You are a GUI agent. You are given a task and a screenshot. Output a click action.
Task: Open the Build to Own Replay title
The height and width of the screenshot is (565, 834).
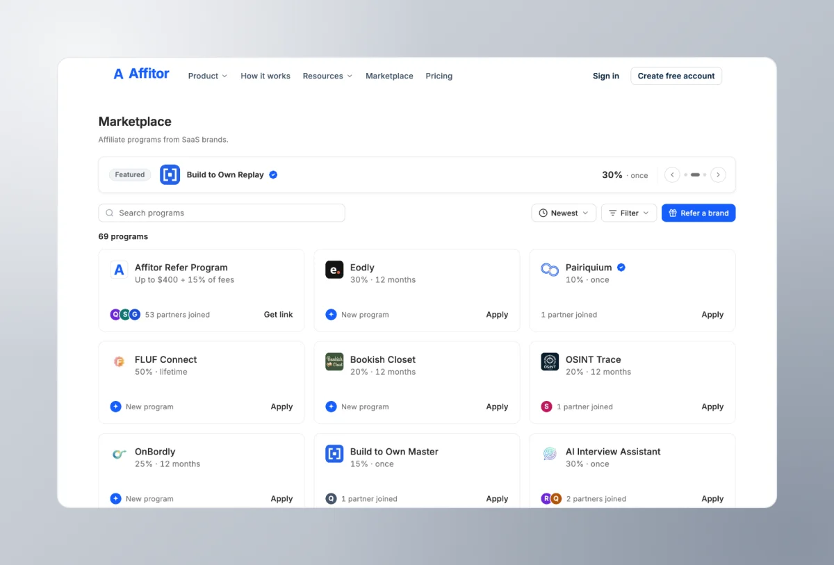(225, 175)
